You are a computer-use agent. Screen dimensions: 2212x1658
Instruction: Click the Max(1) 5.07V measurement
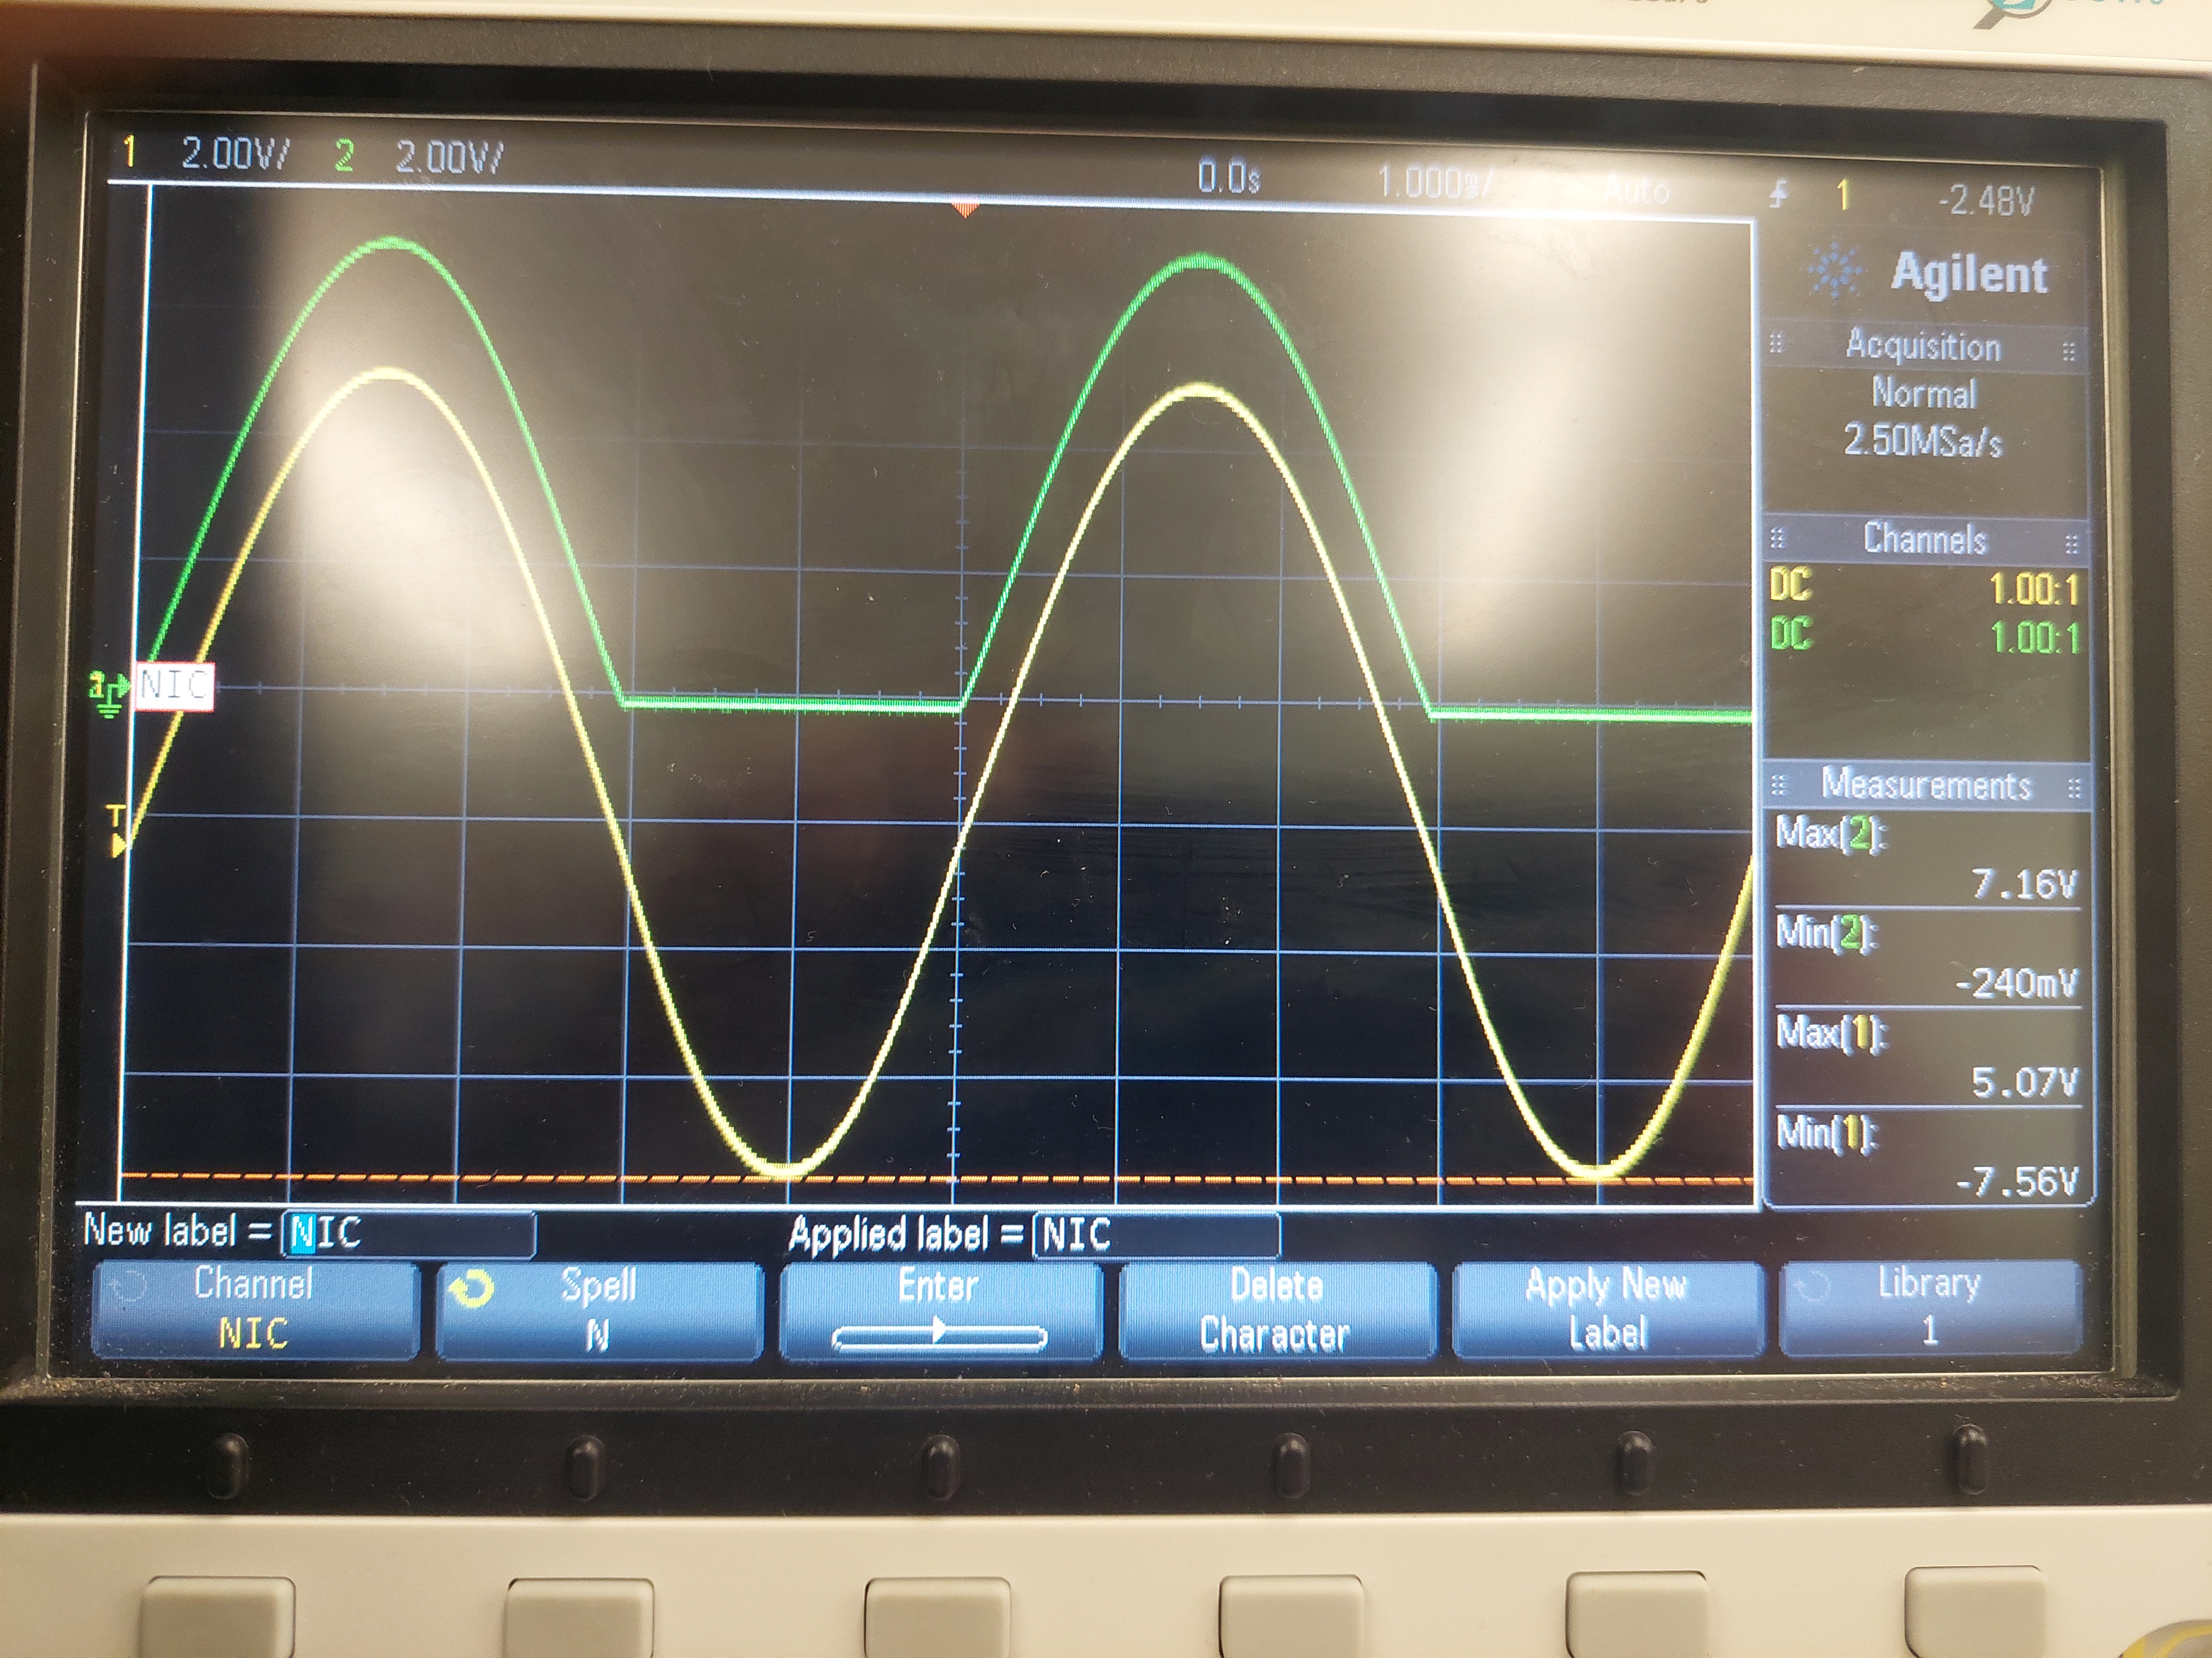[1927, 1058]
